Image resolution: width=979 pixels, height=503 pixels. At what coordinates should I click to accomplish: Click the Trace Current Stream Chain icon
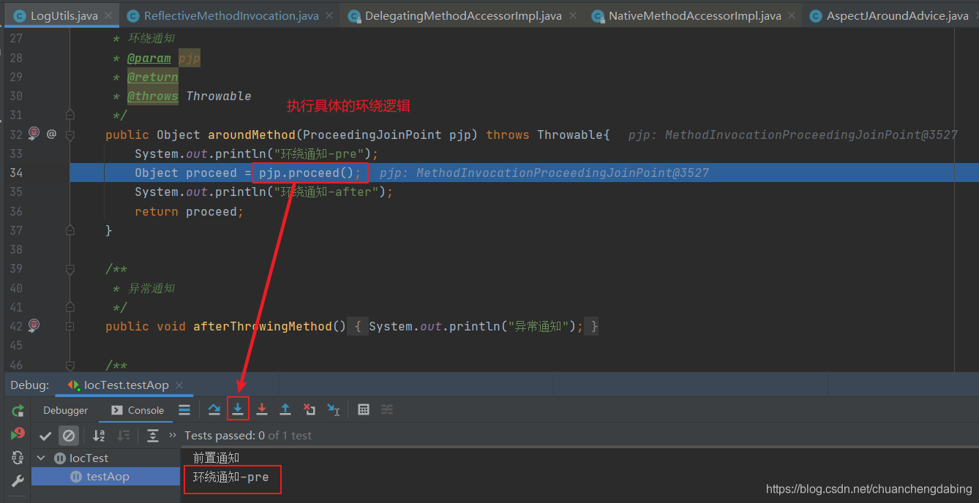pos(387,410)
